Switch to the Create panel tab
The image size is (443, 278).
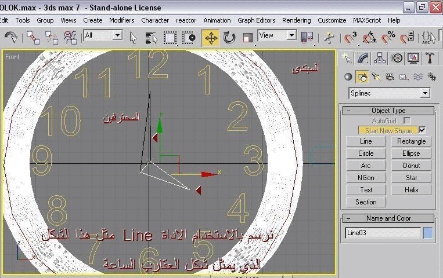(x=347, y=58)
